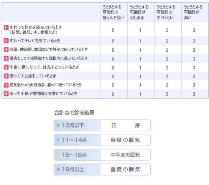Click column header うとうとする可能性はほとんどない
Viewport: 209px width, 185px height.
(113, 12)
